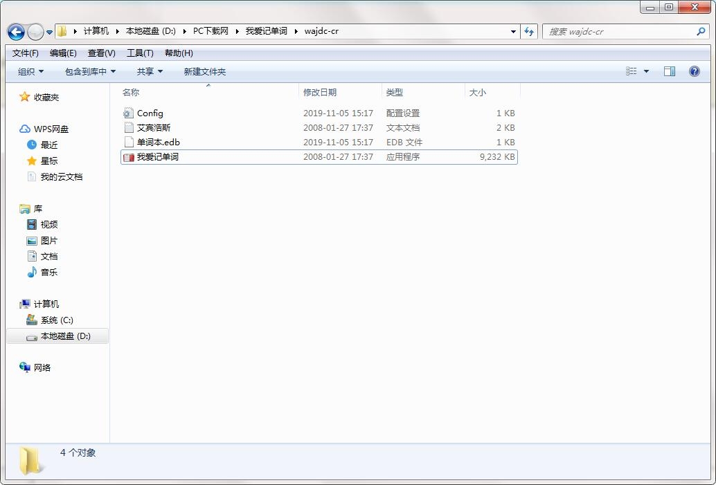This screenshot has width=716, height=485.
Task: Click 我爱记单词 in the address breadcrumb
Action: tap(266, 31)
